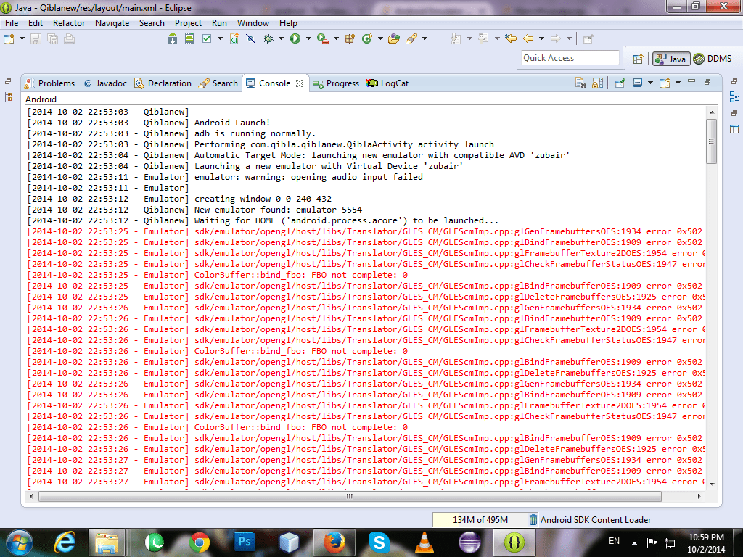The image size is (743, 557).
Task: Expand New Java Class dropdown arrow
Action: (380, 39)
